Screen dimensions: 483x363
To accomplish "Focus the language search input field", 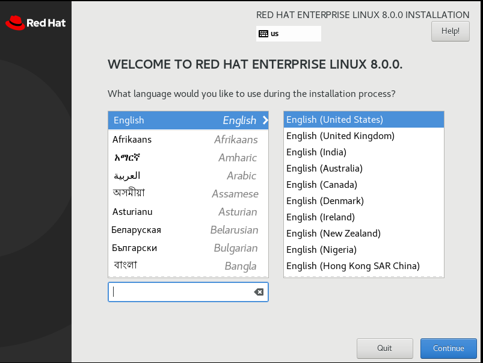I will [x=188, y=292].
